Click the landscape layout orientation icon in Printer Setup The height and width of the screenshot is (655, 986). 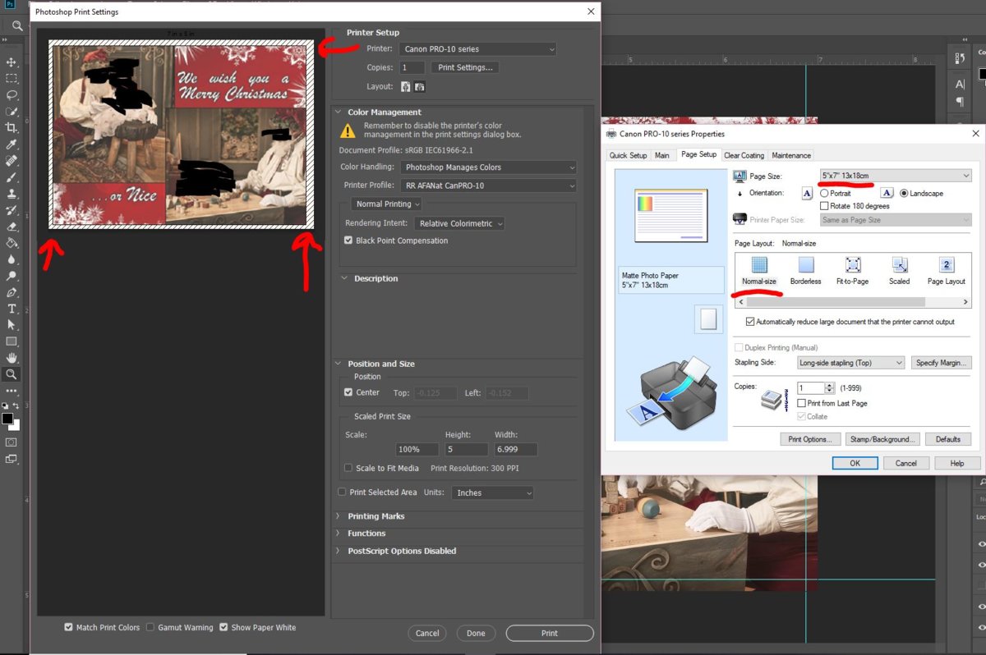click(420, 87)
